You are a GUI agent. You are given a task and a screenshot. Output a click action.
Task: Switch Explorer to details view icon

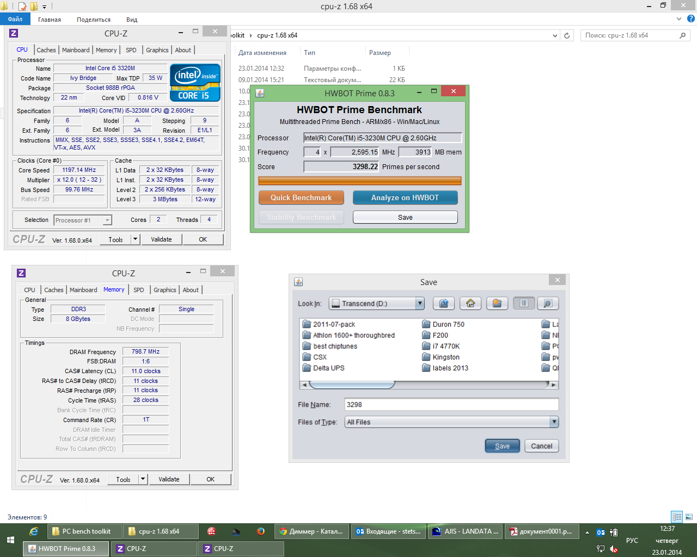677,517
